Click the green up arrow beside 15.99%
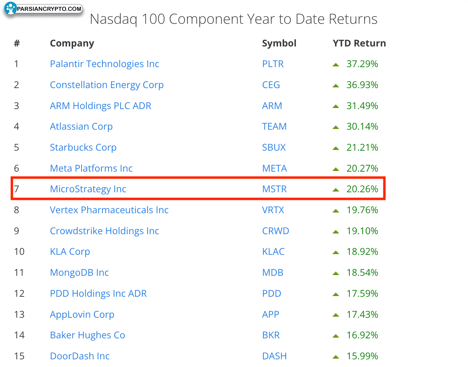This screenshot has height=367, width=468. (x=336, y=357)
